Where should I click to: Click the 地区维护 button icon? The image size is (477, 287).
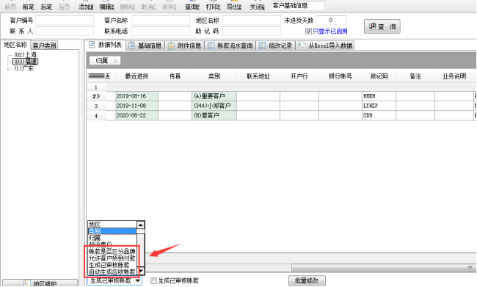point(26,283)
